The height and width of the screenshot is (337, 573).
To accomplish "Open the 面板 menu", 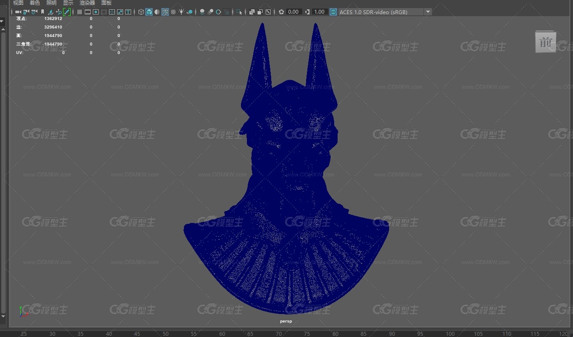I will tap(106, 3).
